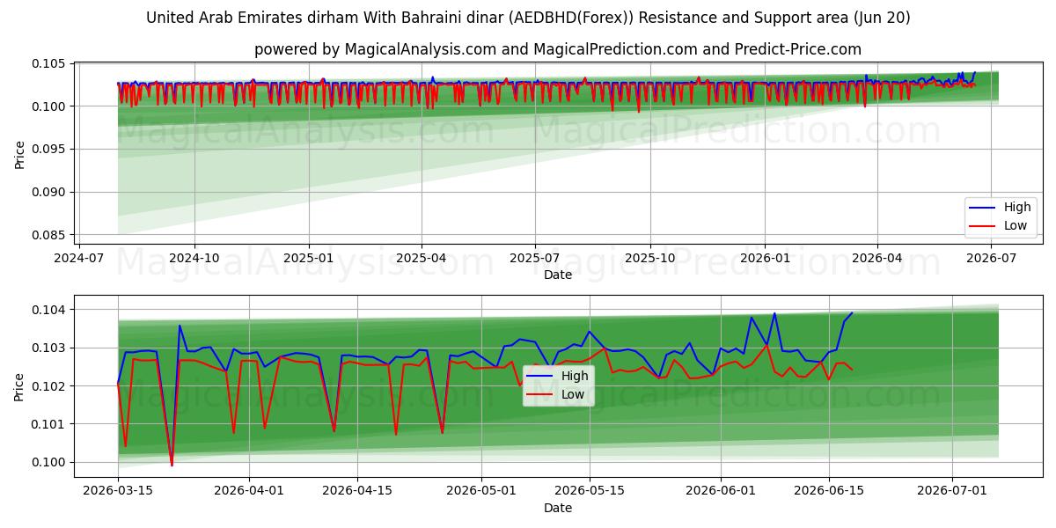Click the '0.085' price tick label
The width and height of the screenshot is (1056, 528).
(50, 235)
